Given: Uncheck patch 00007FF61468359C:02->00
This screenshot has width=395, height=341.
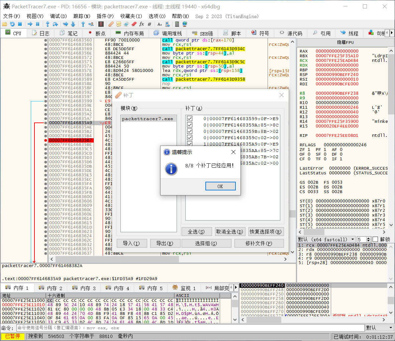Looking at the screenshot, I should pos(190,138).
